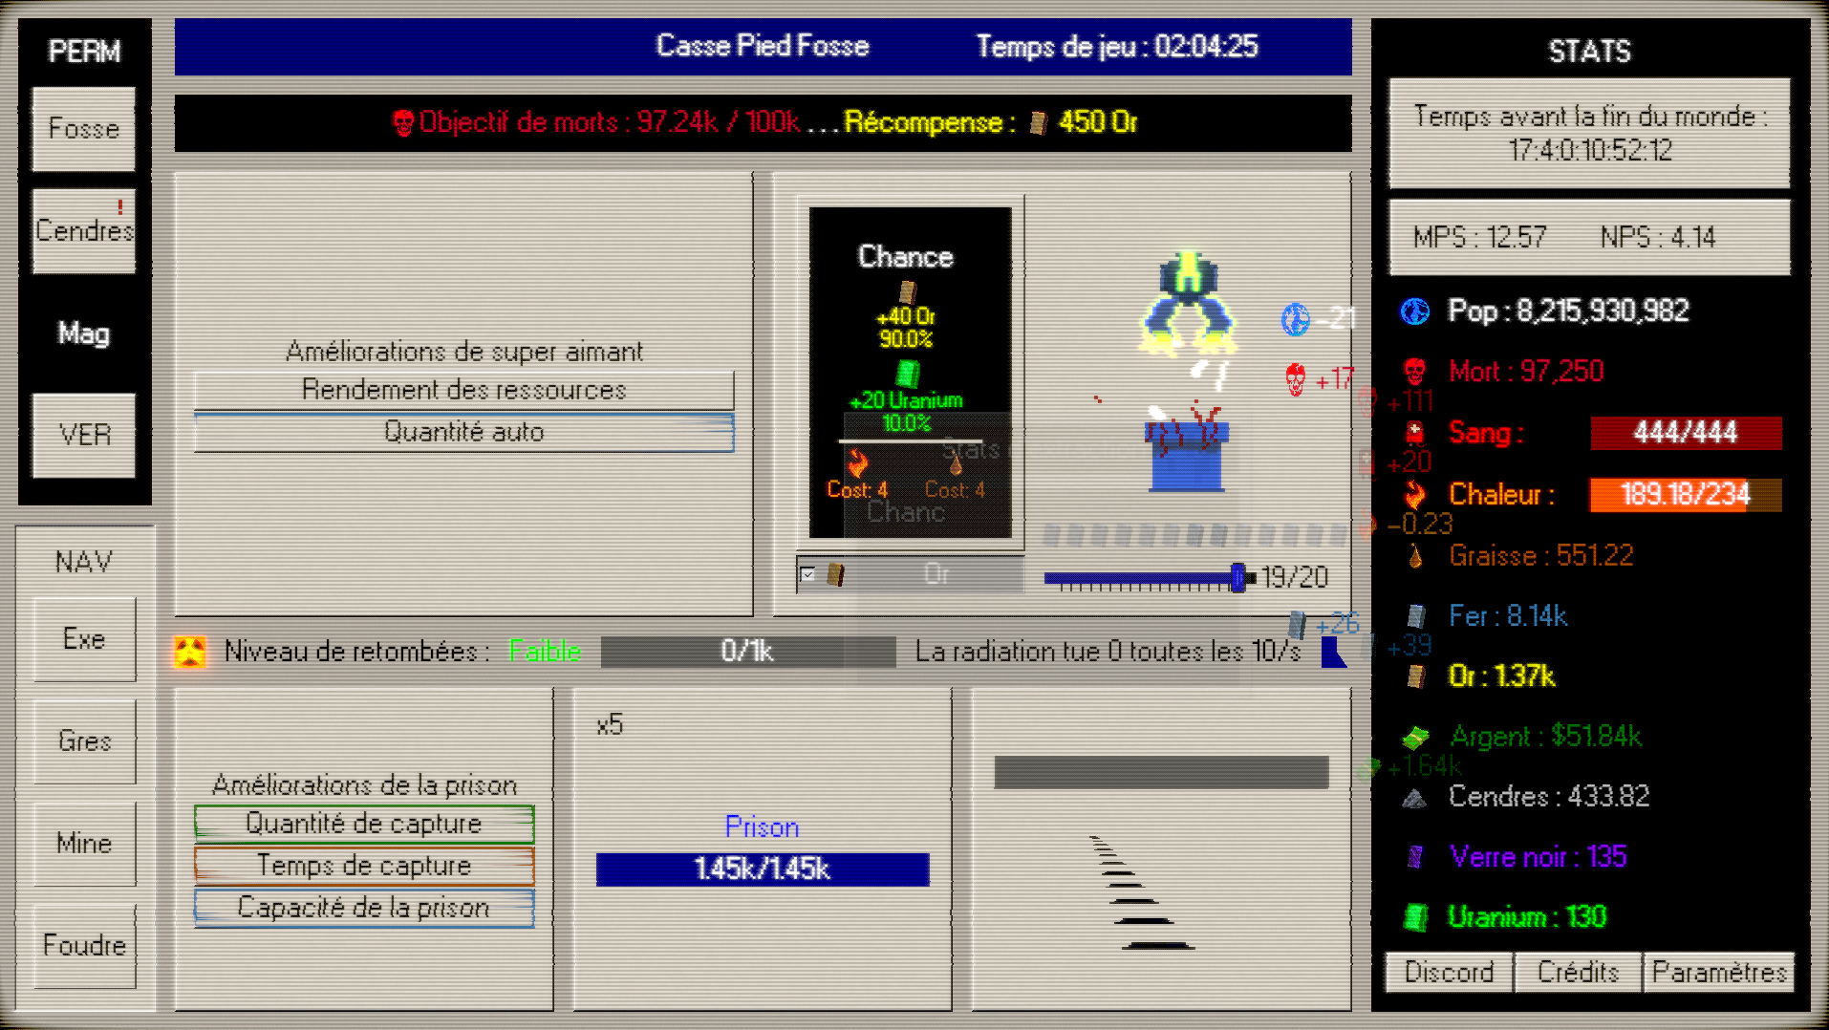Select Quantité auto upgrade
1829x1030 pixels.
click(463, 433)
